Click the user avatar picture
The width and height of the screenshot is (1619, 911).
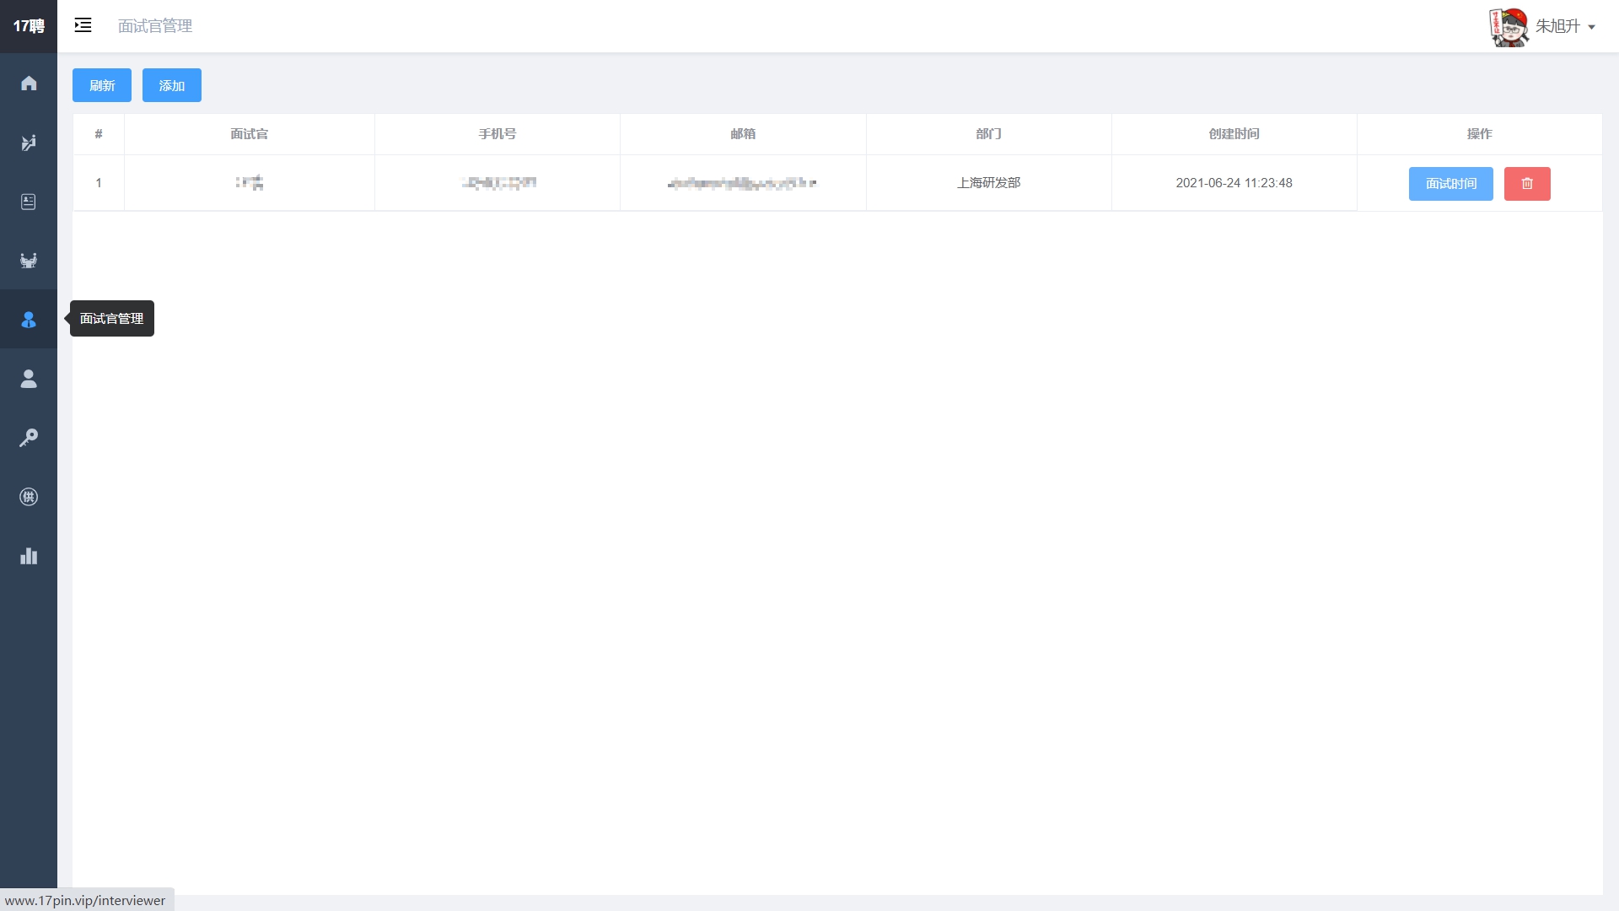tap(1508, 26)
